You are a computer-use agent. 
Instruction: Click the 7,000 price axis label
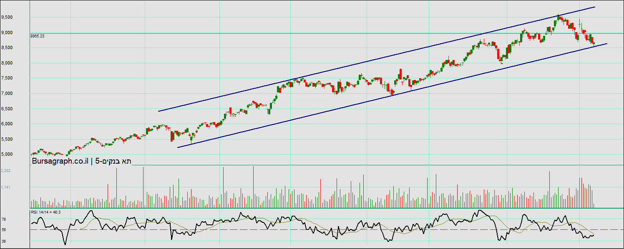click(x=7, y=93)
